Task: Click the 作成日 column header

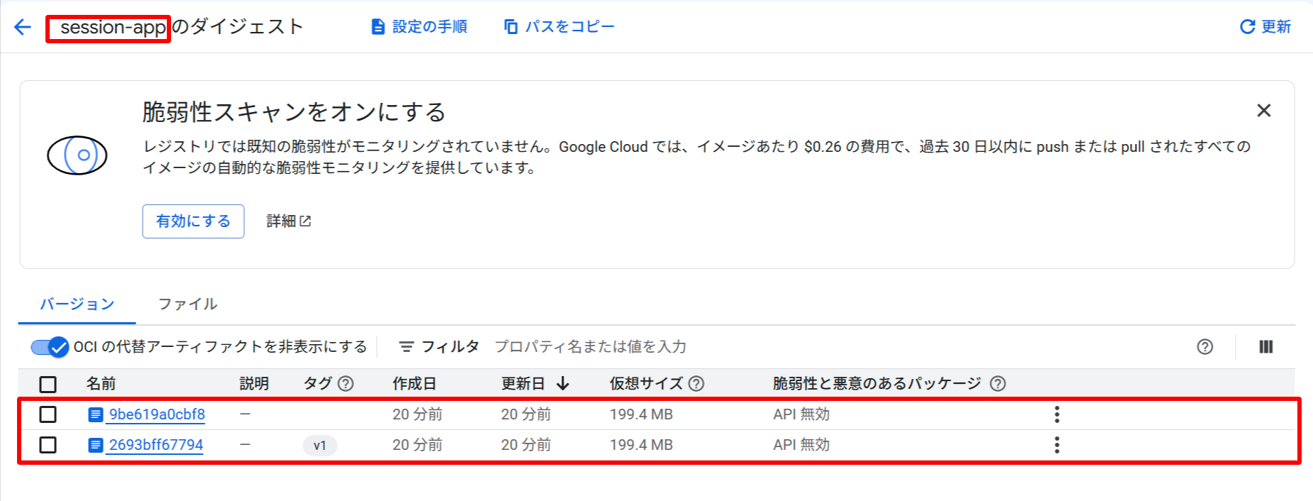Action: (414, 384)
